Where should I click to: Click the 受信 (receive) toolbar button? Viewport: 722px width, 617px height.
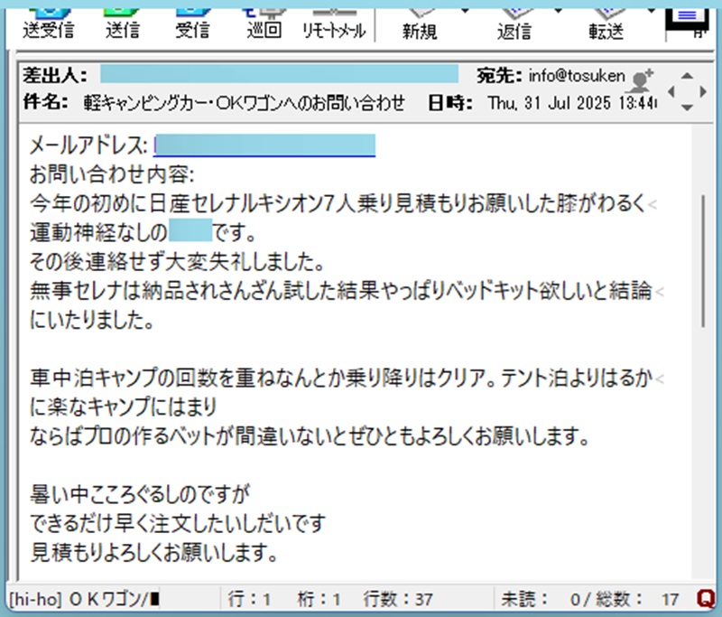click(192, 22)
